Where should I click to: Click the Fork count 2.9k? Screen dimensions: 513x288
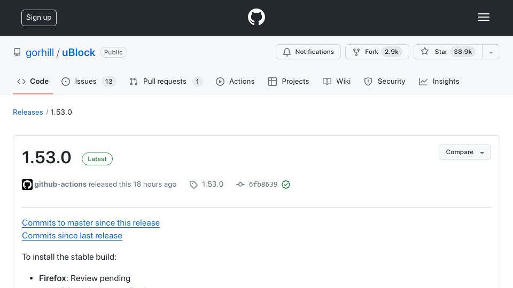coord(391,52)
